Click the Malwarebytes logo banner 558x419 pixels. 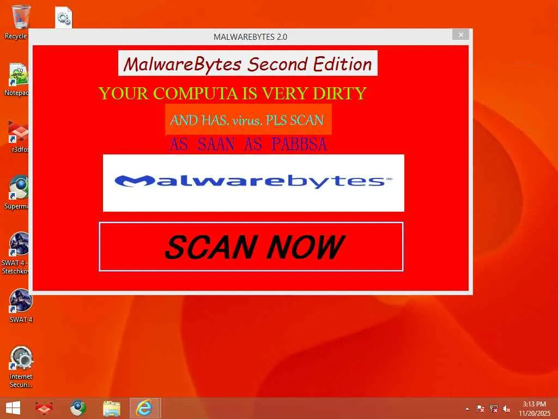(253, 183)
